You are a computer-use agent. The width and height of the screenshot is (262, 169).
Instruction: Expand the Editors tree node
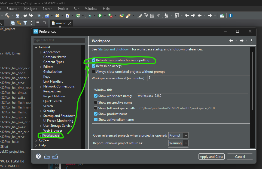pyautogui.click(x=40, y=67)
